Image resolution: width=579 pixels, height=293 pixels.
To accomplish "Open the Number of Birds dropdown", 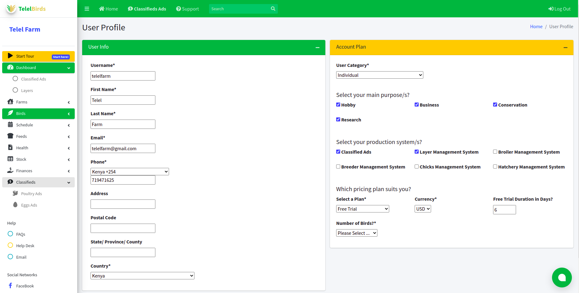I will 357,233.
